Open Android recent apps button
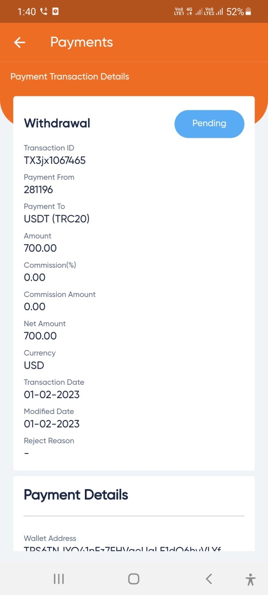Image resolution: width=268 pixels, height=595 pixels. point(59,579)
